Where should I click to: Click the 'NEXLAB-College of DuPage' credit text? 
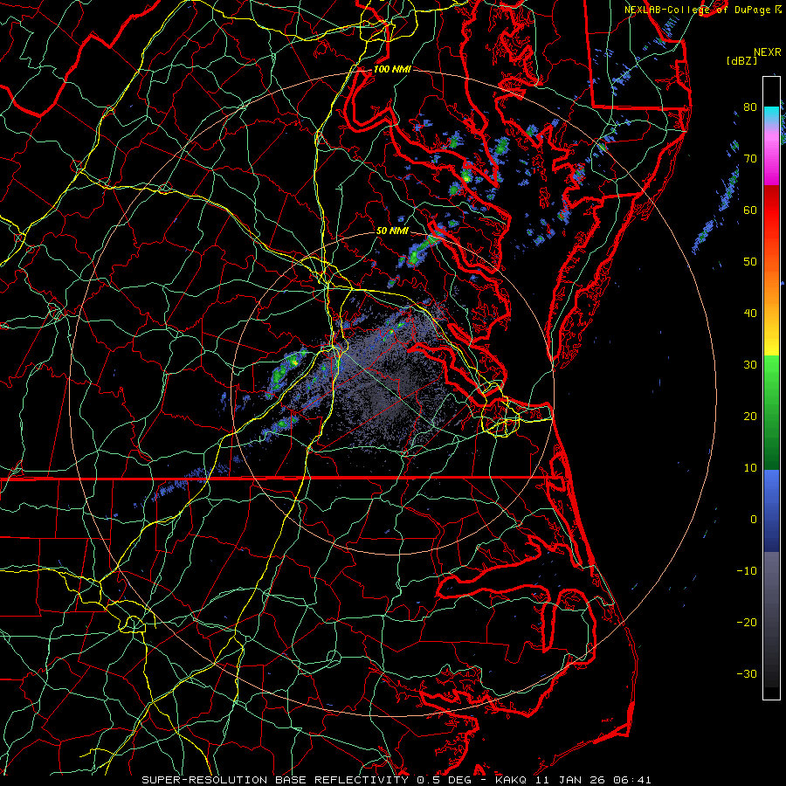pyautogui.click(x=697, y=10)
